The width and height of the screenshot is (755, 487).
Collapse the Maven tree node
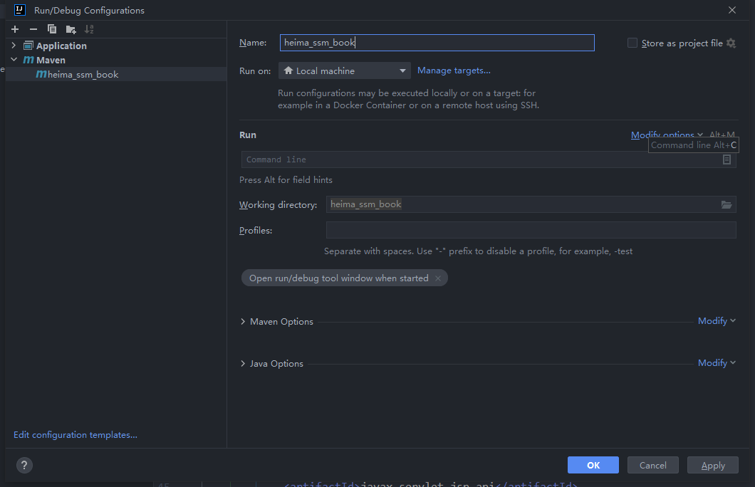tap(14, 60)
